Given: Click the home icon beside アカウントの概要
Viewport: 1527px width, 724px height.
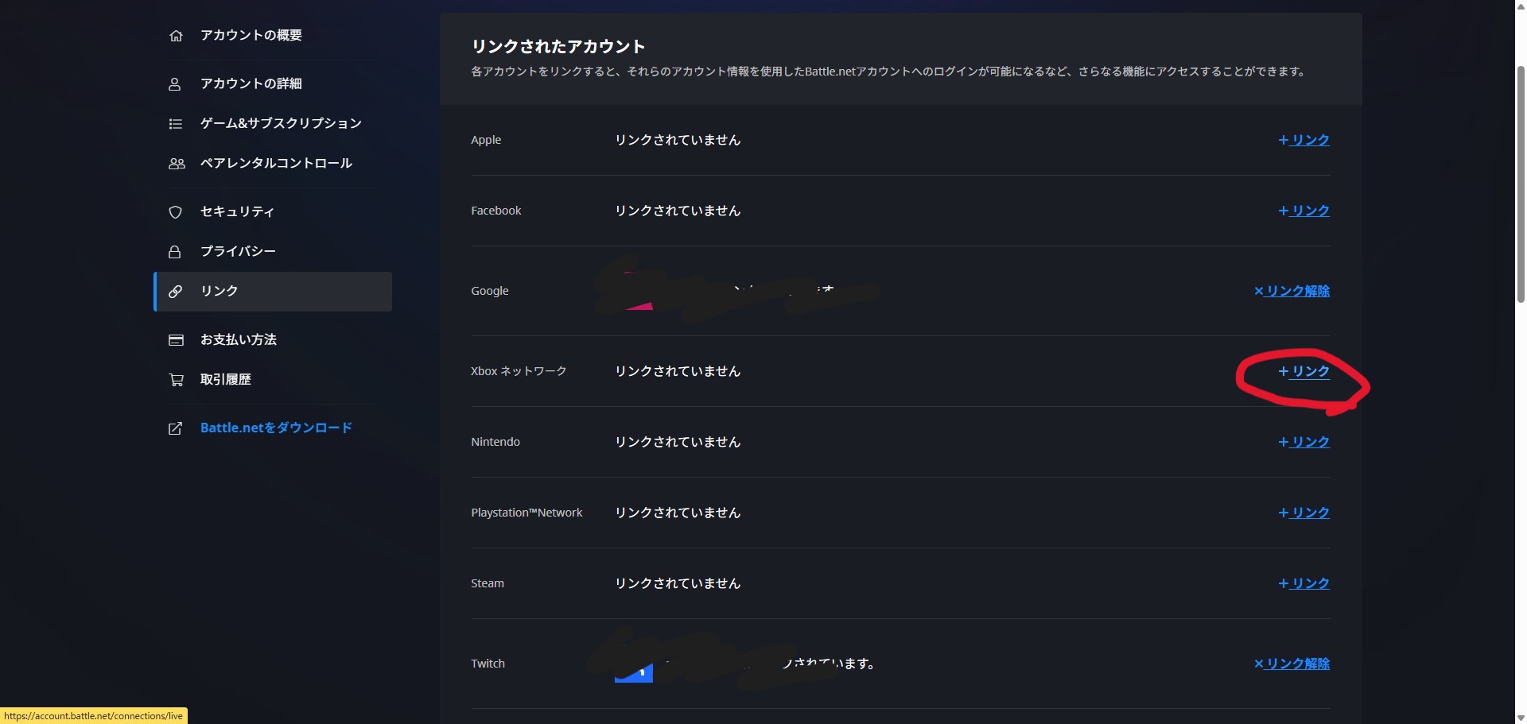Looking at the screenshot, I should tap(176, 36).
